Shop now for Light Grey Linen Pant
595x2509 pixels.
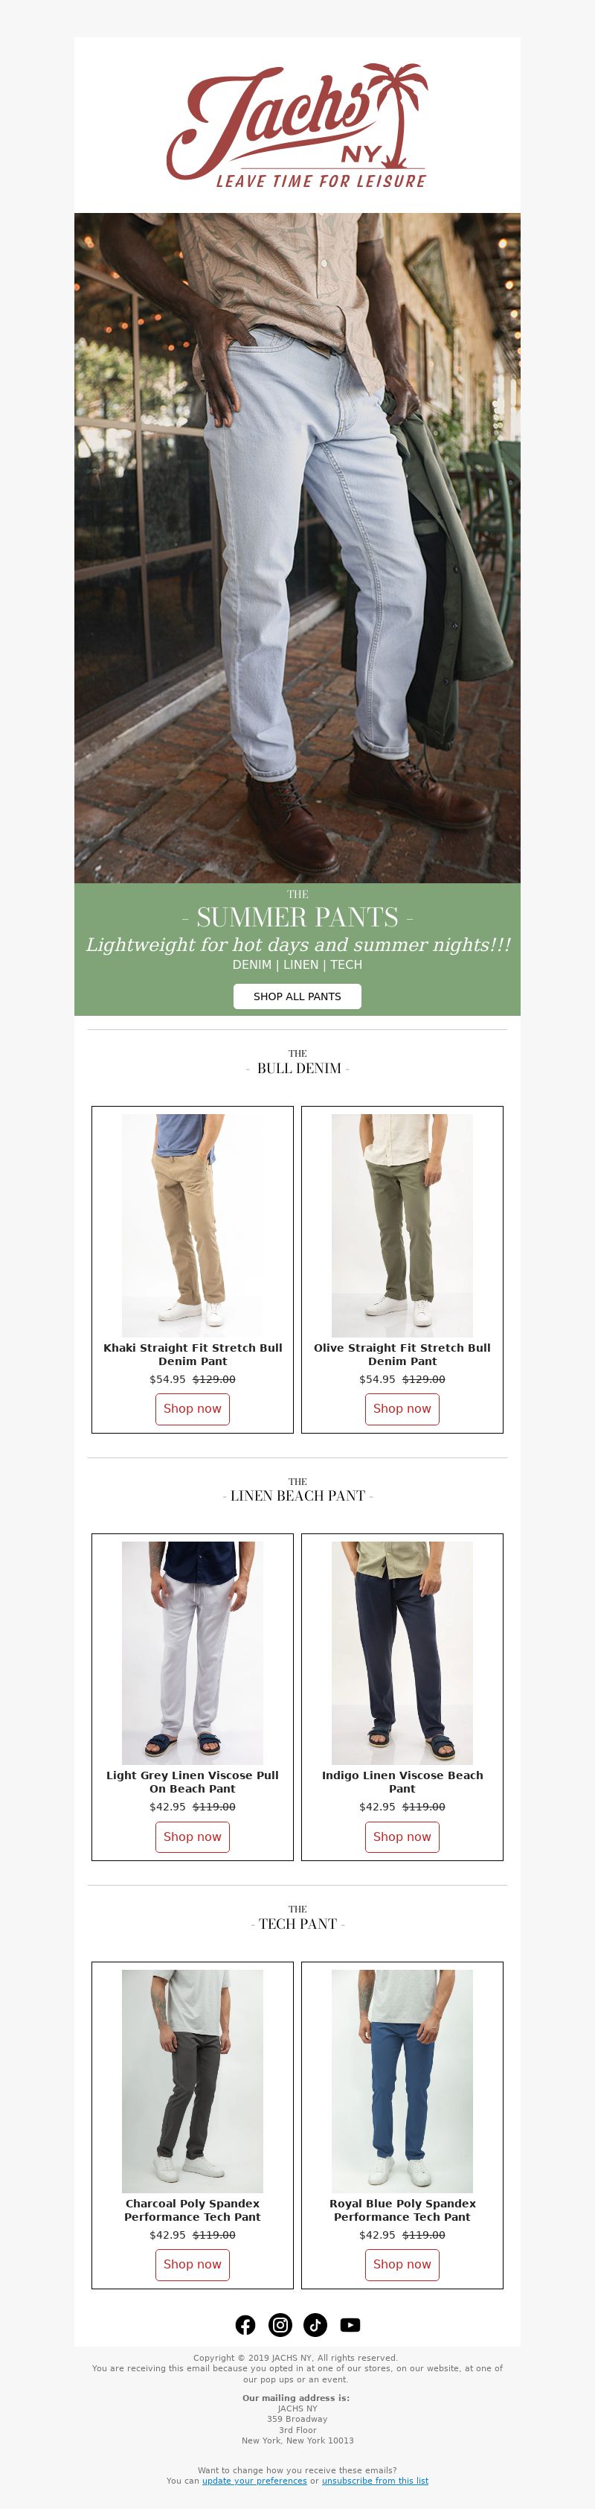pyautogui.click(x=193, y=1836)
